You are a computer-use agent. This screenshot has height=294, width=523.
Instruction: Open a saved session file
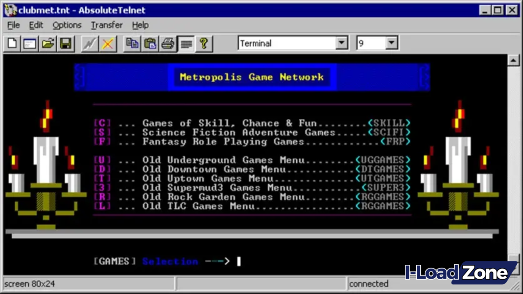coord(47,43)
